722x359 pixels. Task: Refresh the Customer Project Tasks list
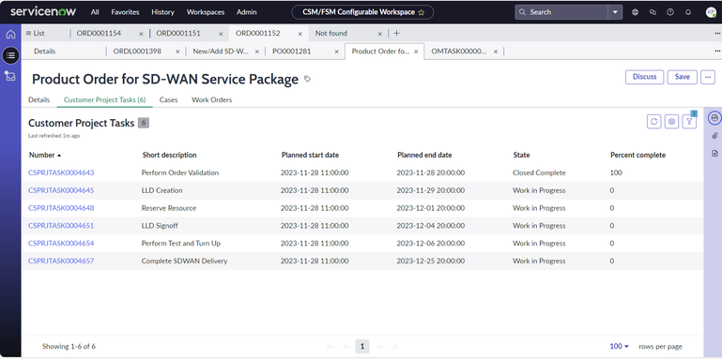pos(653,121)
